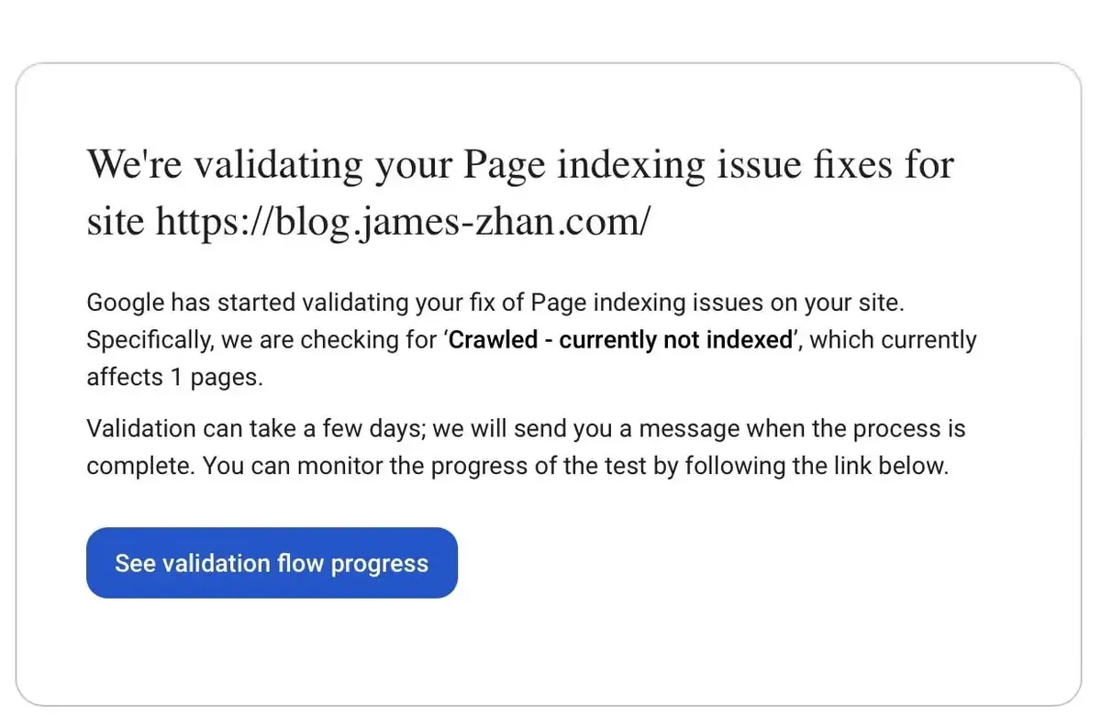Image resolution: width=1101 pixels, height=728 pixels.
Task: Click "Specifically, we are checking for" text
Action: (261, 340)
